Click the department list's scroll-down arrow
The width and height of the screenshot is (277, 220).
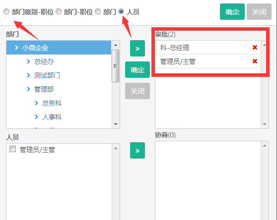[x=116, y=124]
